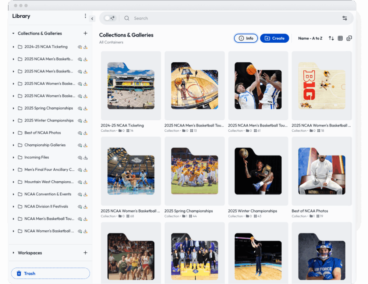The width and height of the screenshot is (368, 284).
Task: Open the Name - A to Z sort dropdown
Action: click(x=310, y=38)
